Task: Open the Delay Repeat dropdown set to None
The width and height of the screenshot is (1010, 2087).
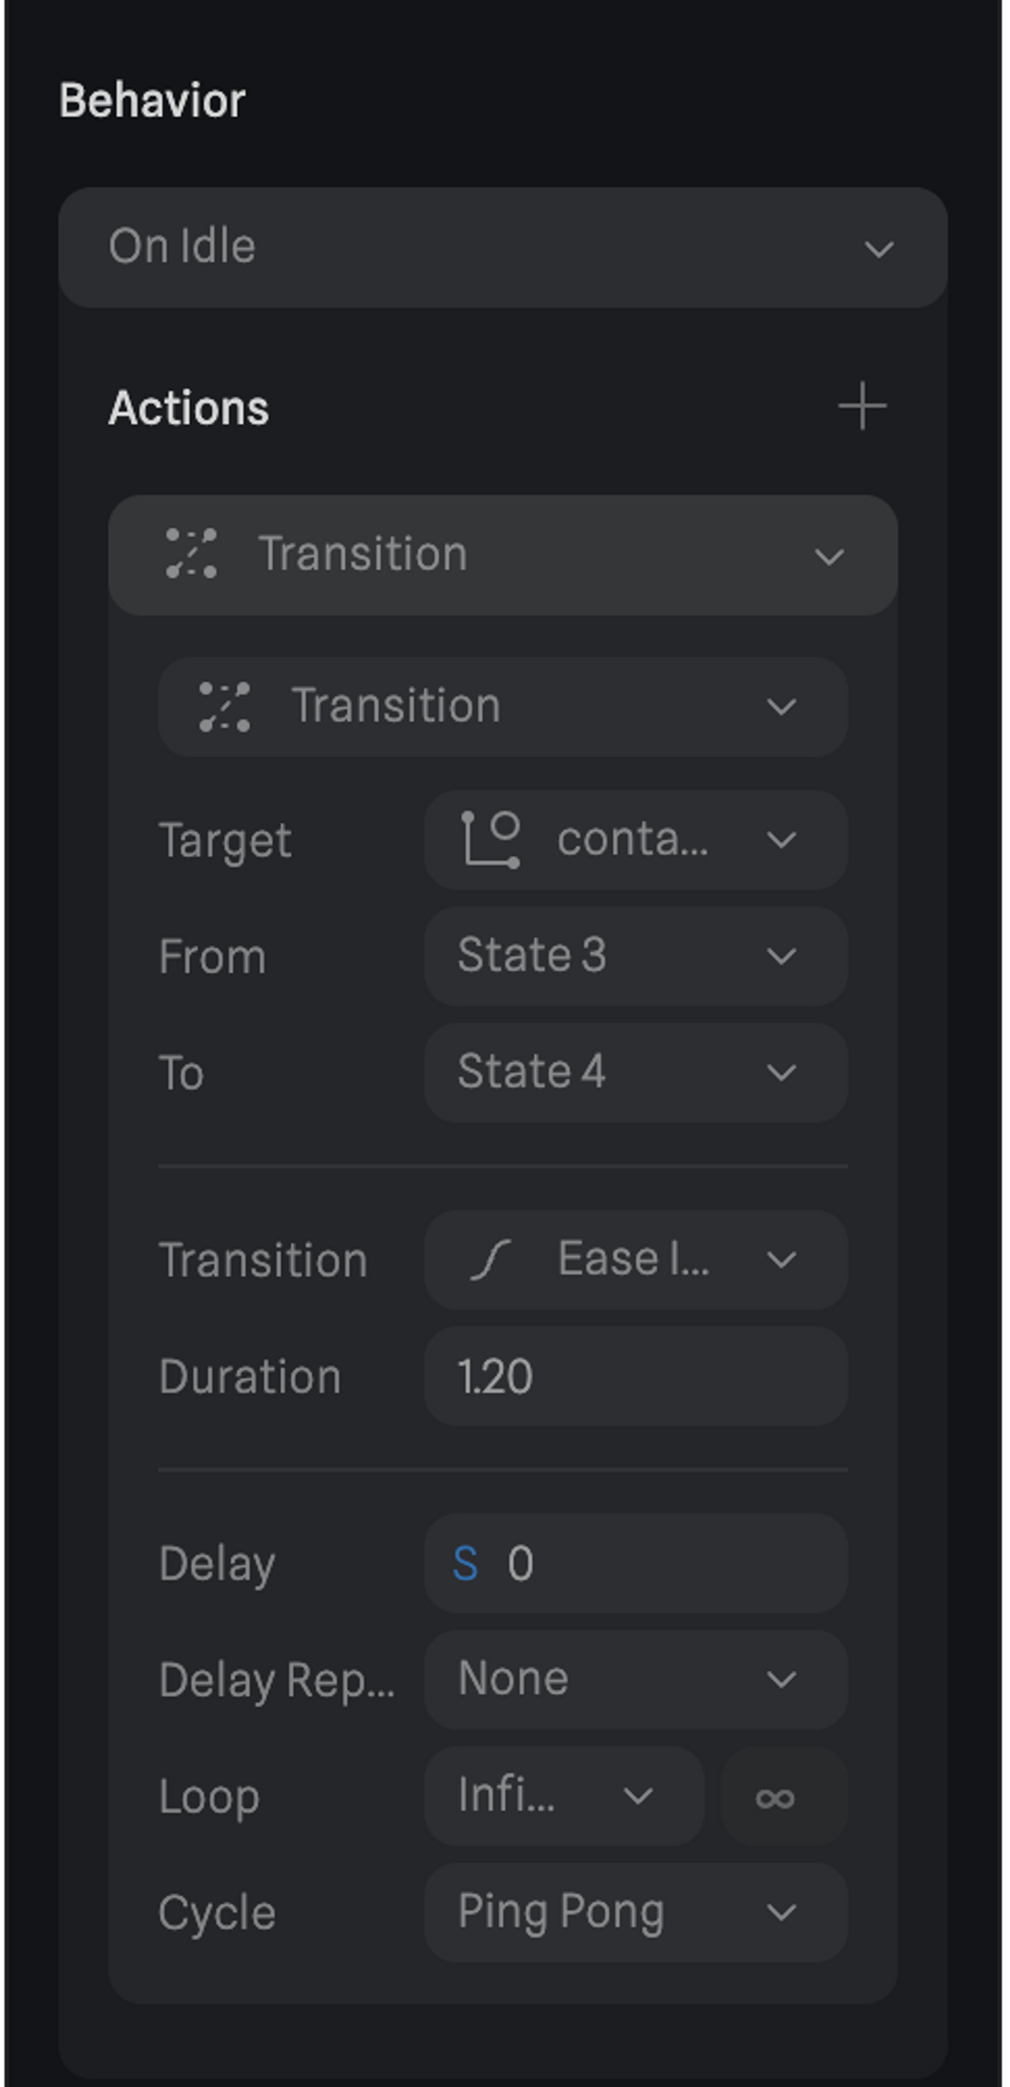Action: [x=636, y=1679]
